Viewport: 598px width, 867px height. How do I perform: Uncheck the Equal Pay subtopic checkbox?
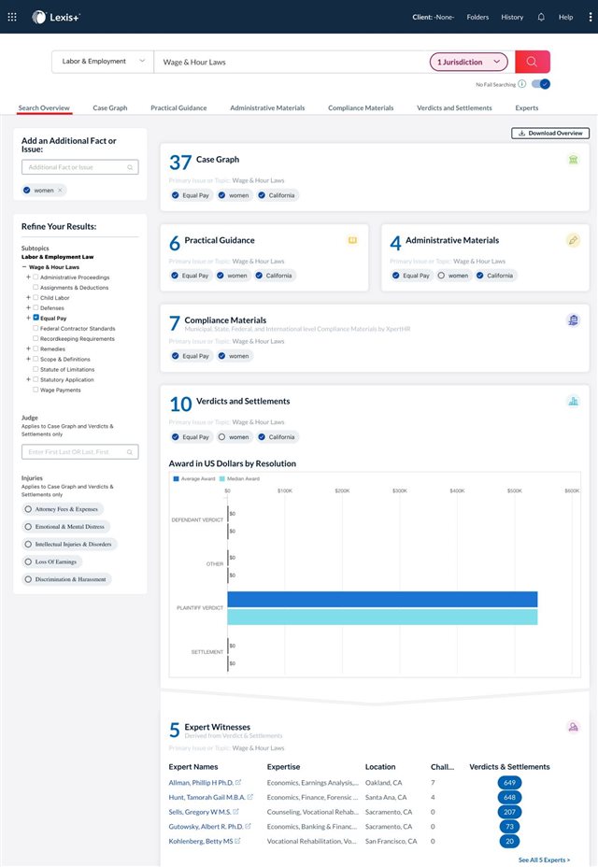click(36, 318)
